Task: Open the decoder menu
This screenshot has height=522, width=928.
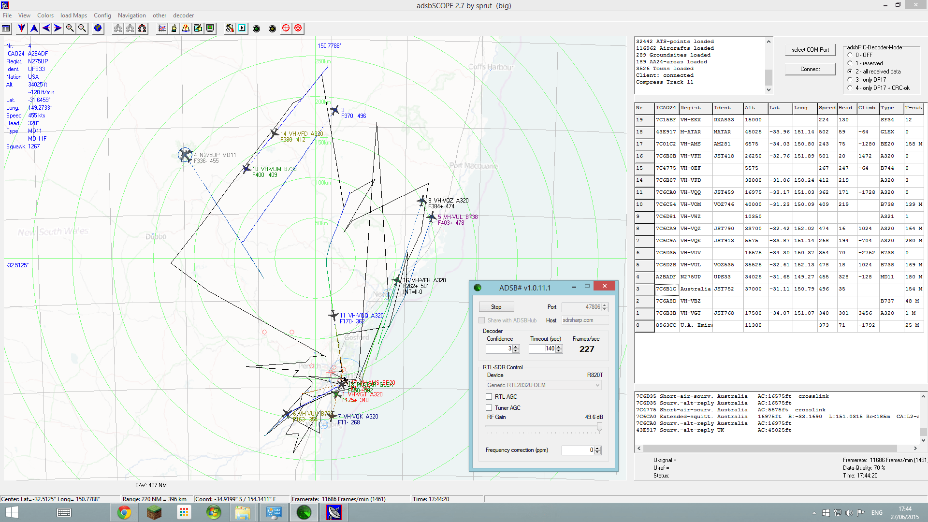Action: pyautogui.click(x=184, y=15)
